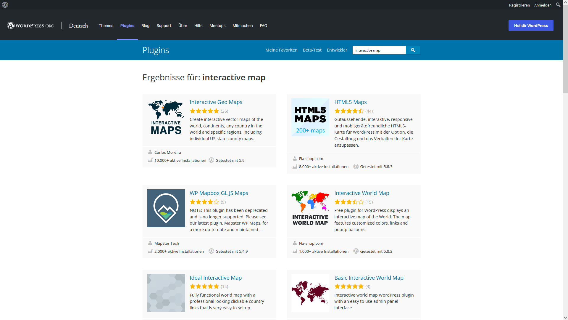Click star rating of HTML5 Maps
The width and height of the screenshot is (568, 320).
pyautogui.click(x=349, y=111)
